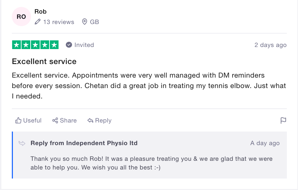Click the first green star
This screenshot has width=298, height=190.
(16, 45)
